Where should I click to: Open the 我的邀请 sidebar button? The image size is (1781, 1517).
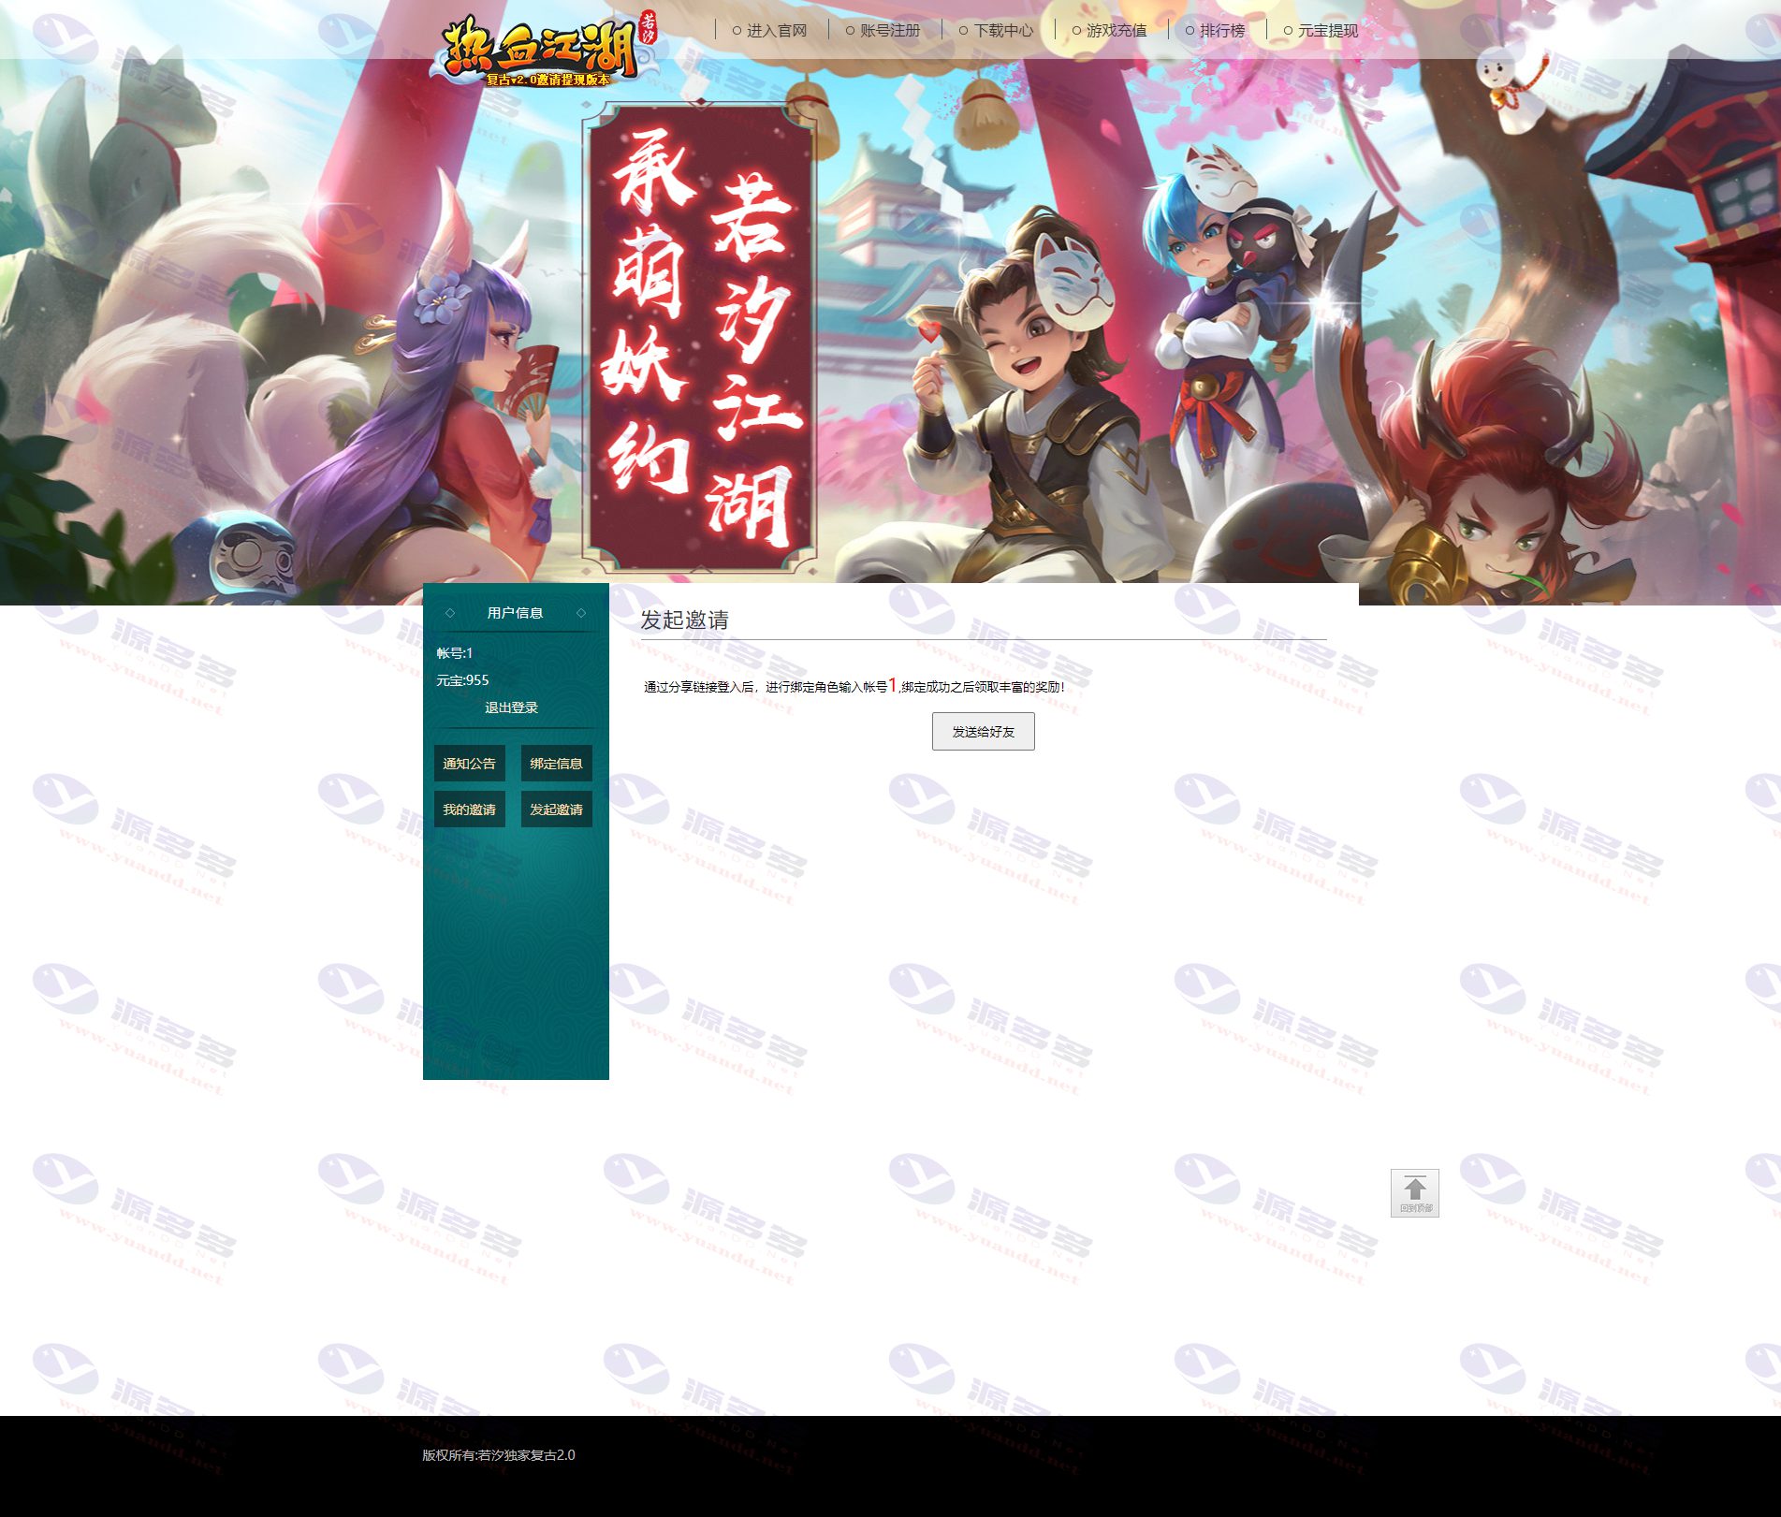pos(470,810)
